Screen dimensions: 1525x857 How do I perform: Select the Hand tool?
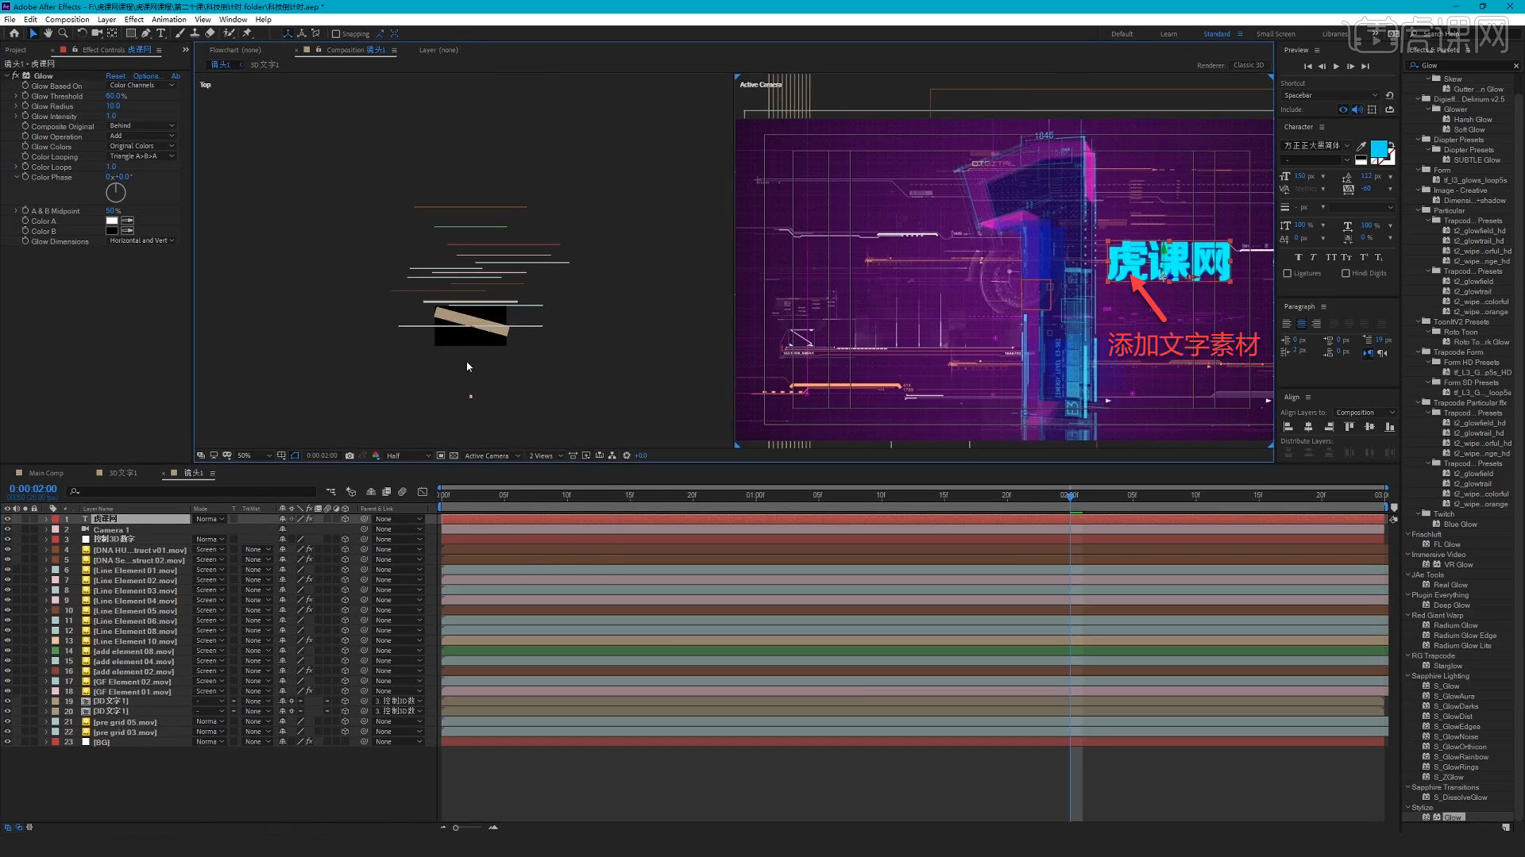coord(48,33)
